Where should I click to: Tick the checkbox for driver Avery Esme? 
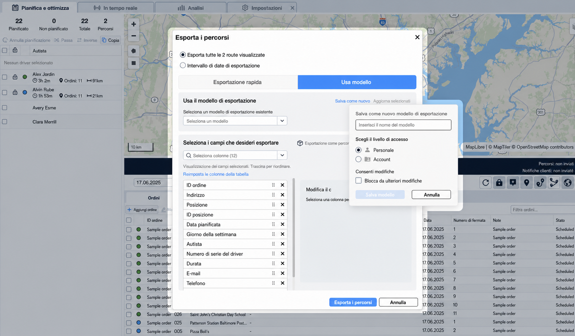[x=5, y=107]
